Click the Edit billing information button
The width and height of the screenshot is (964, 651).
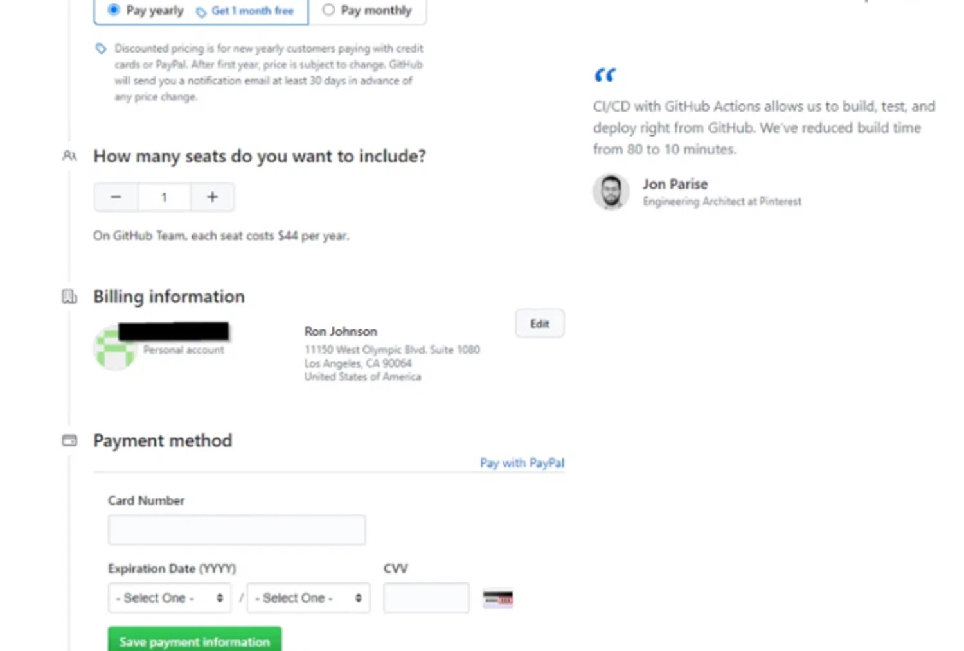[x=540, y=324]
